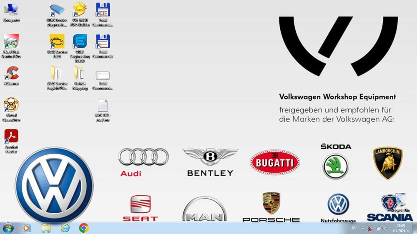
Task: Open VAG TPI - read me file
Action: [x=103, y=110]
